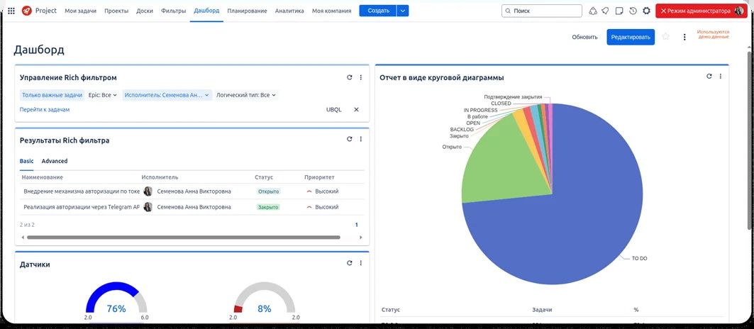Open the recent history clock icon
This screenshot has height=329, width=754.
pos(633,11)
